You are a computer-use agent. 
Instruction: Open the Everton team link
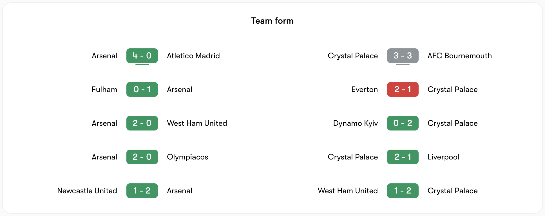(365, 89)
